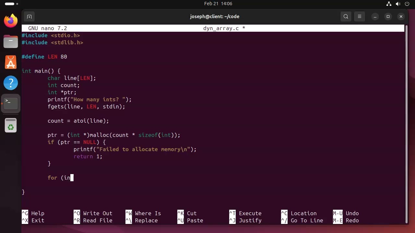
Task: Select the Terminal dock icon
Action: tap(11, 104)
